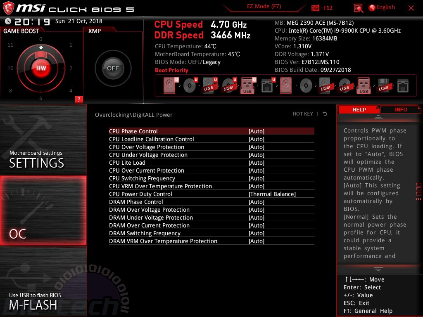This screenshot has width=423, height=317.
Task: Open CPU Lite Load [Auto] value
Action: pos(256,163)
